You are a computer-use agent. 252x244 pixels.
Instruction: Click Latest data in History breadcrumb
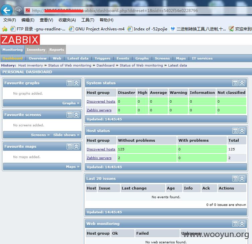[x=177, y=65]
